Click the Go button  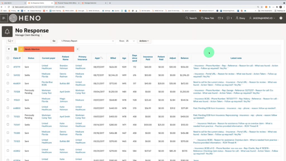point(54,41)
